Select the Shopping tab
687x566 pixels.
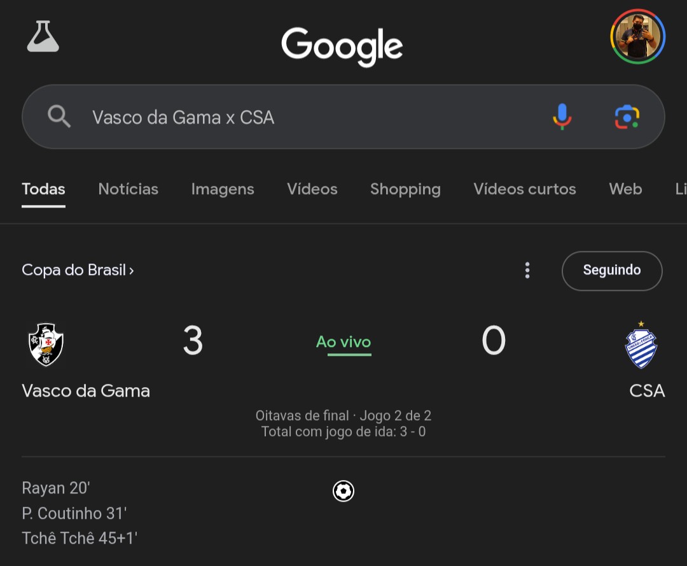point(405,189)
